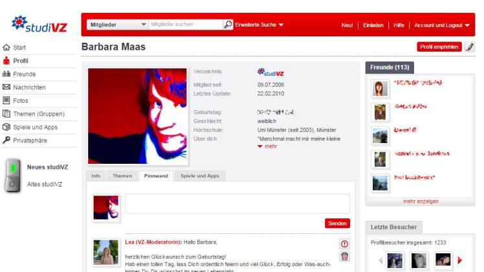
Task: Click middle visitor thumbnail in Letzte Besucher
Action: [419, 260]
